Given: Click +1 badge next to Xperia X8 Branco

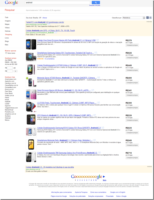Looking at the screenshot, I should coord(93,90).
